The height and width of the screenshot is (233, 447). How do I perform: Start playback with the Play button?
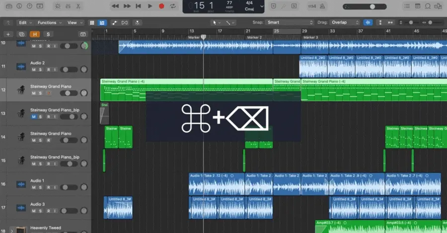click(150, 6)
